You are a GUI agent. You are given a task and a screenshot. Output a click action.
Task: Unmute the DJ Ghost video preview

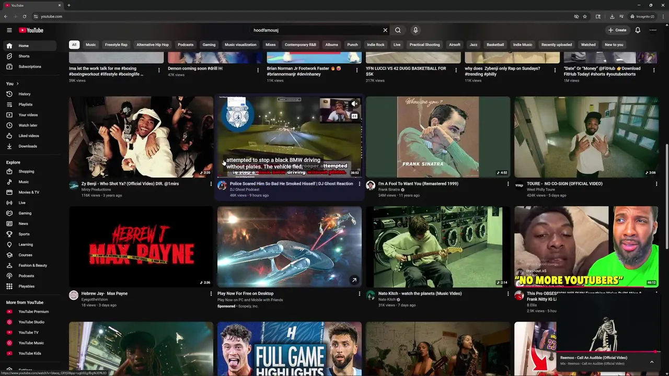click(354, 104)
